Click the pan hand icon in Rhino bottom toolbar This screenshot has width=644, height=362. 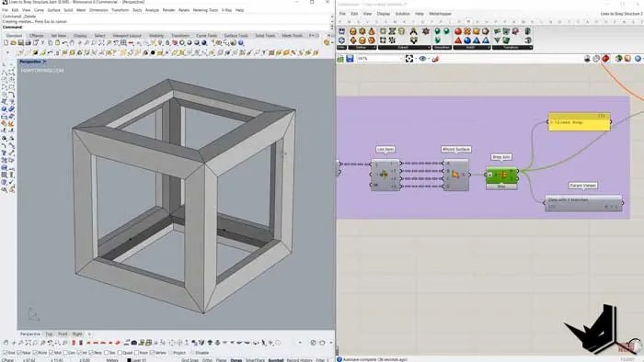6,343
